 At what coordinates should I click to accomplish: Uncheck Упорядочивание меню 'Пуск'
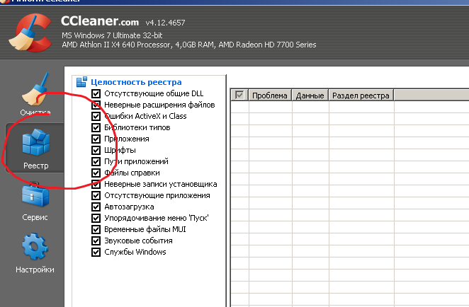(96, 219)
